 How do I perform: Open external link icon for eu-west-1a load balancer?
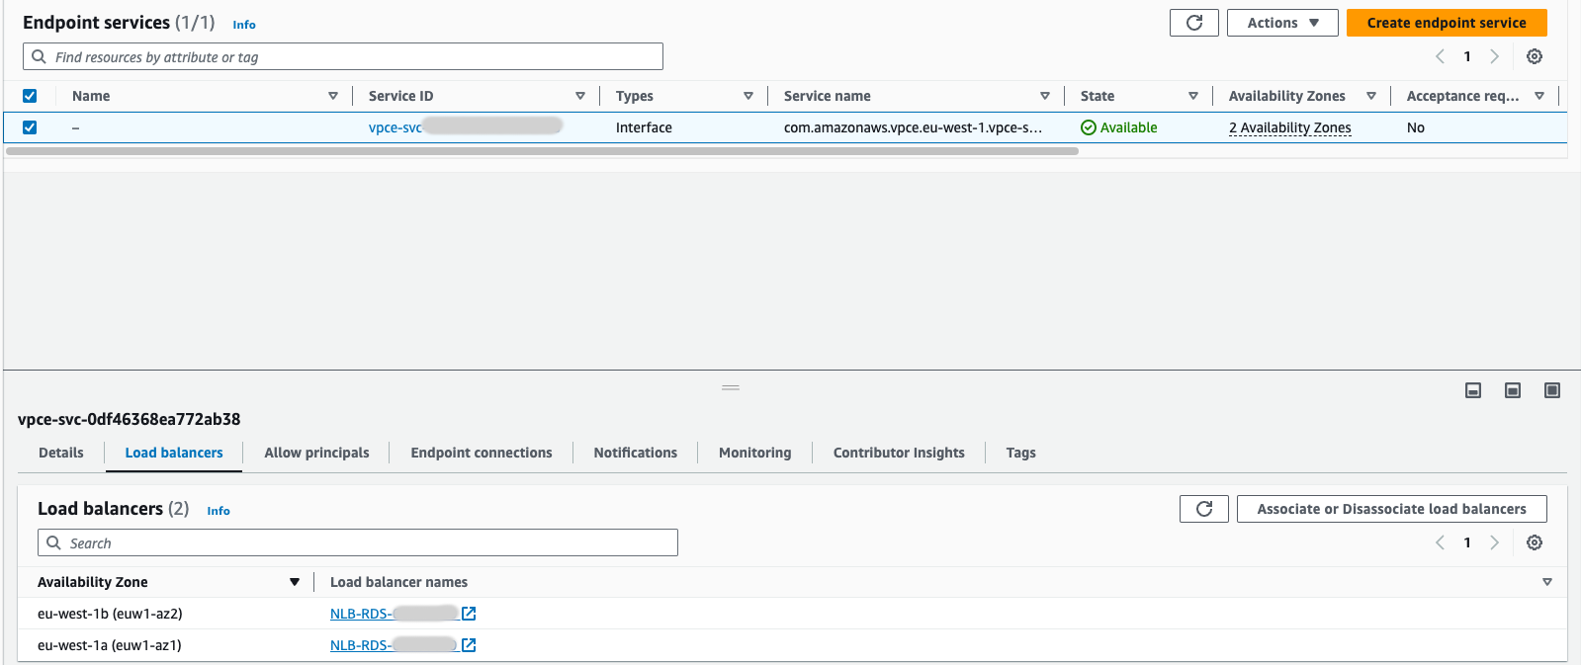[469, 645]
